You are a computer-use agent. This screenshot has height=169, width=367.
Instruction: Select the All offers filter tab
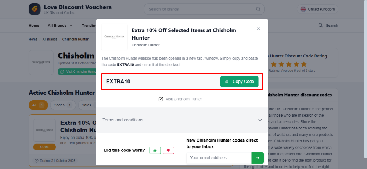click(38, 105)
